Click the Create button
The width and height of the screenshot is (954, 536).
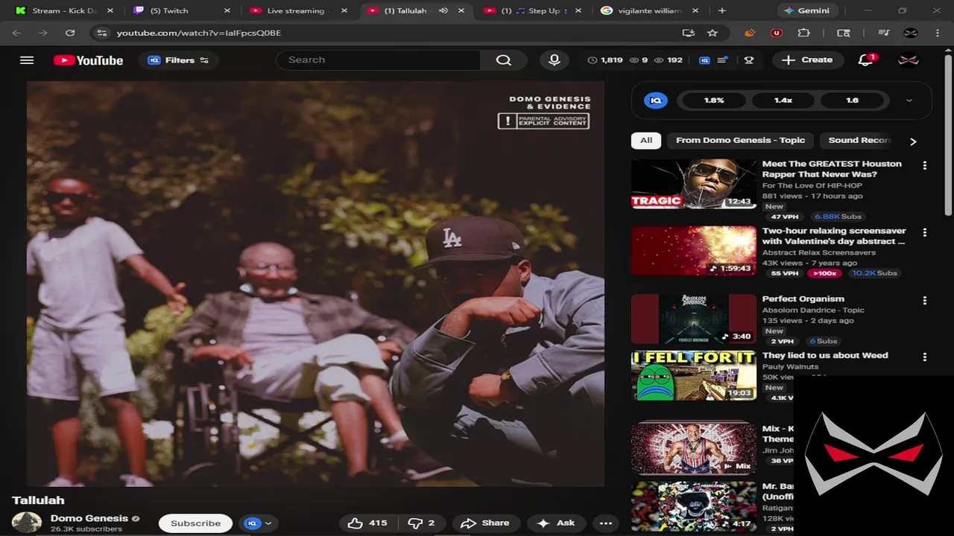point(807,60)
